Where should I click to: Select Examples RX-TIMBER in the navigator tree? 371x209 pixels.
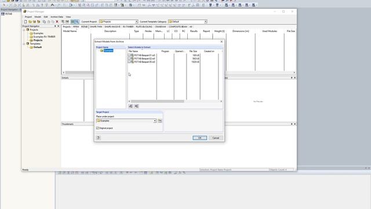click(x=44, y=37)
